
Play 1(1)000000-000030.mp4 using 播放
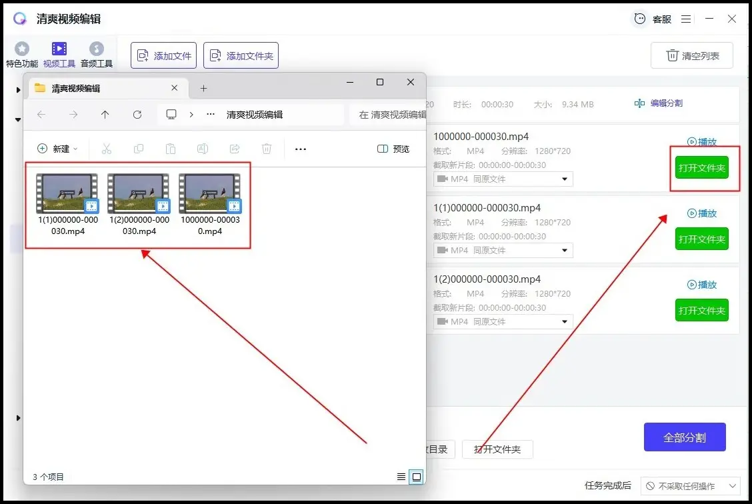coord(701,213)
